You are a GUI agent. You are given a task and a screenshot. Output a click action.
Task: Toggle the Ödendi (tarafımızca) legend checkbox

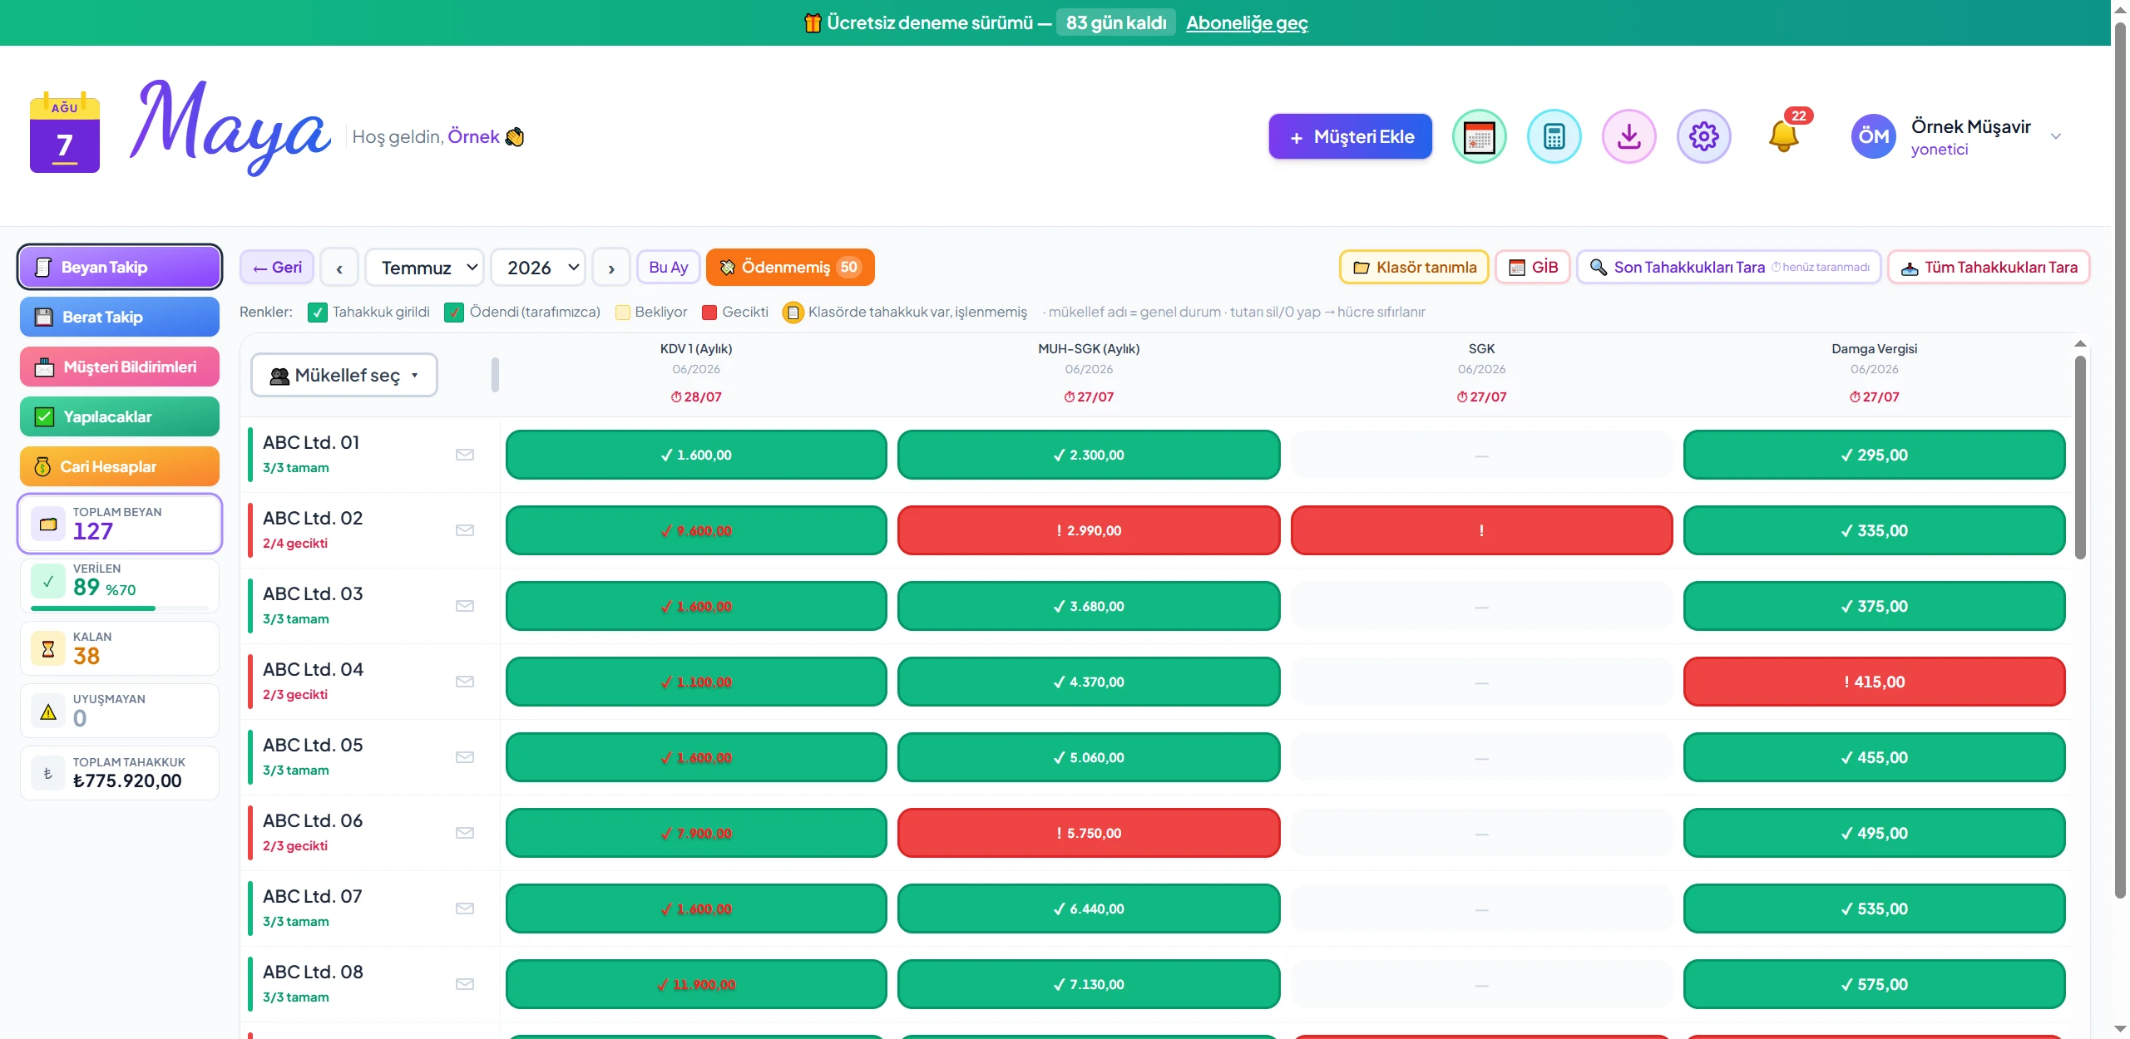click(454, 313)
